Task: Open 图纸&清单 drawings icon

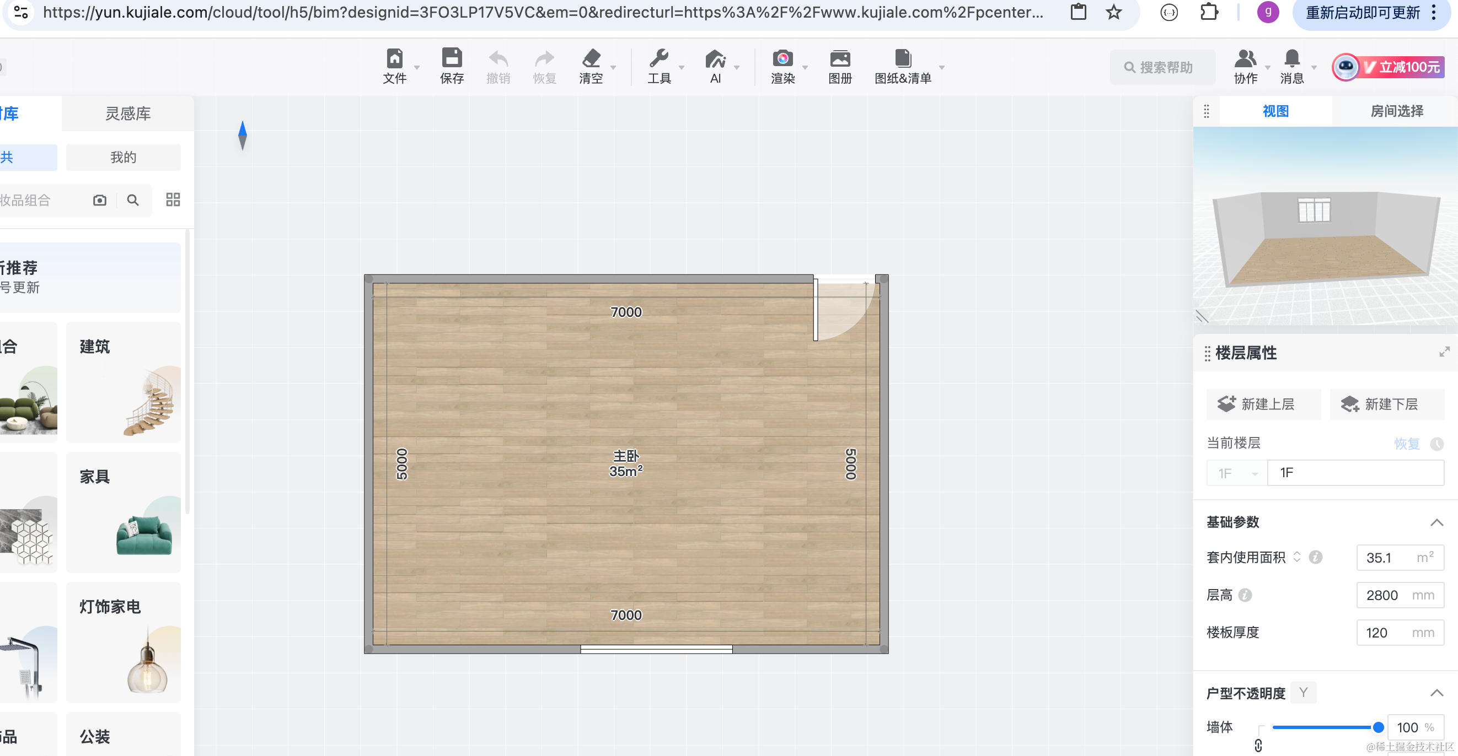Action: click(903, 58)
